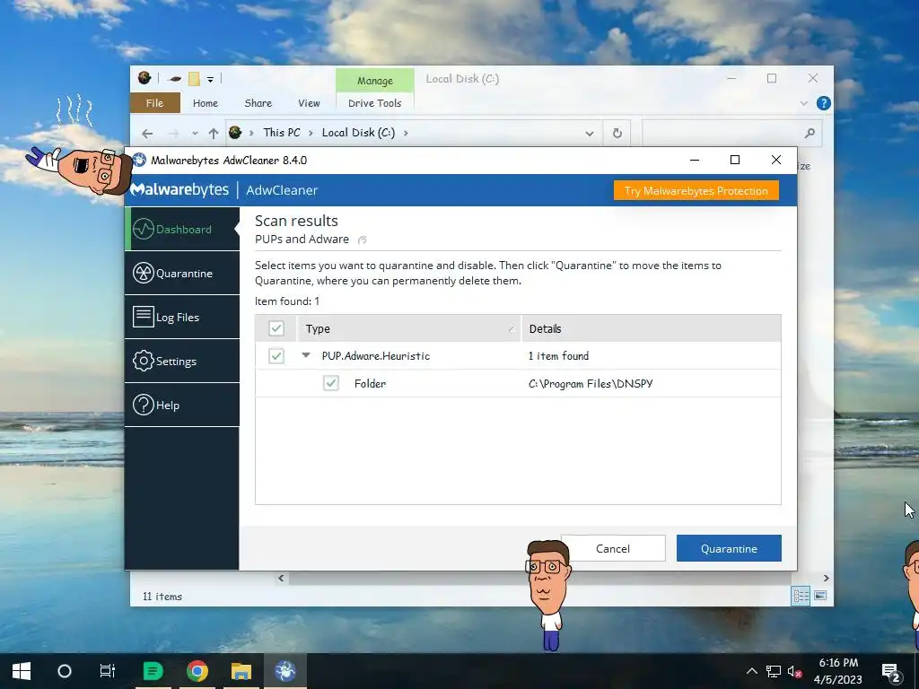919x689 pixels.
Task: Open the green notes app on taskbar
Action: [153, 671]
